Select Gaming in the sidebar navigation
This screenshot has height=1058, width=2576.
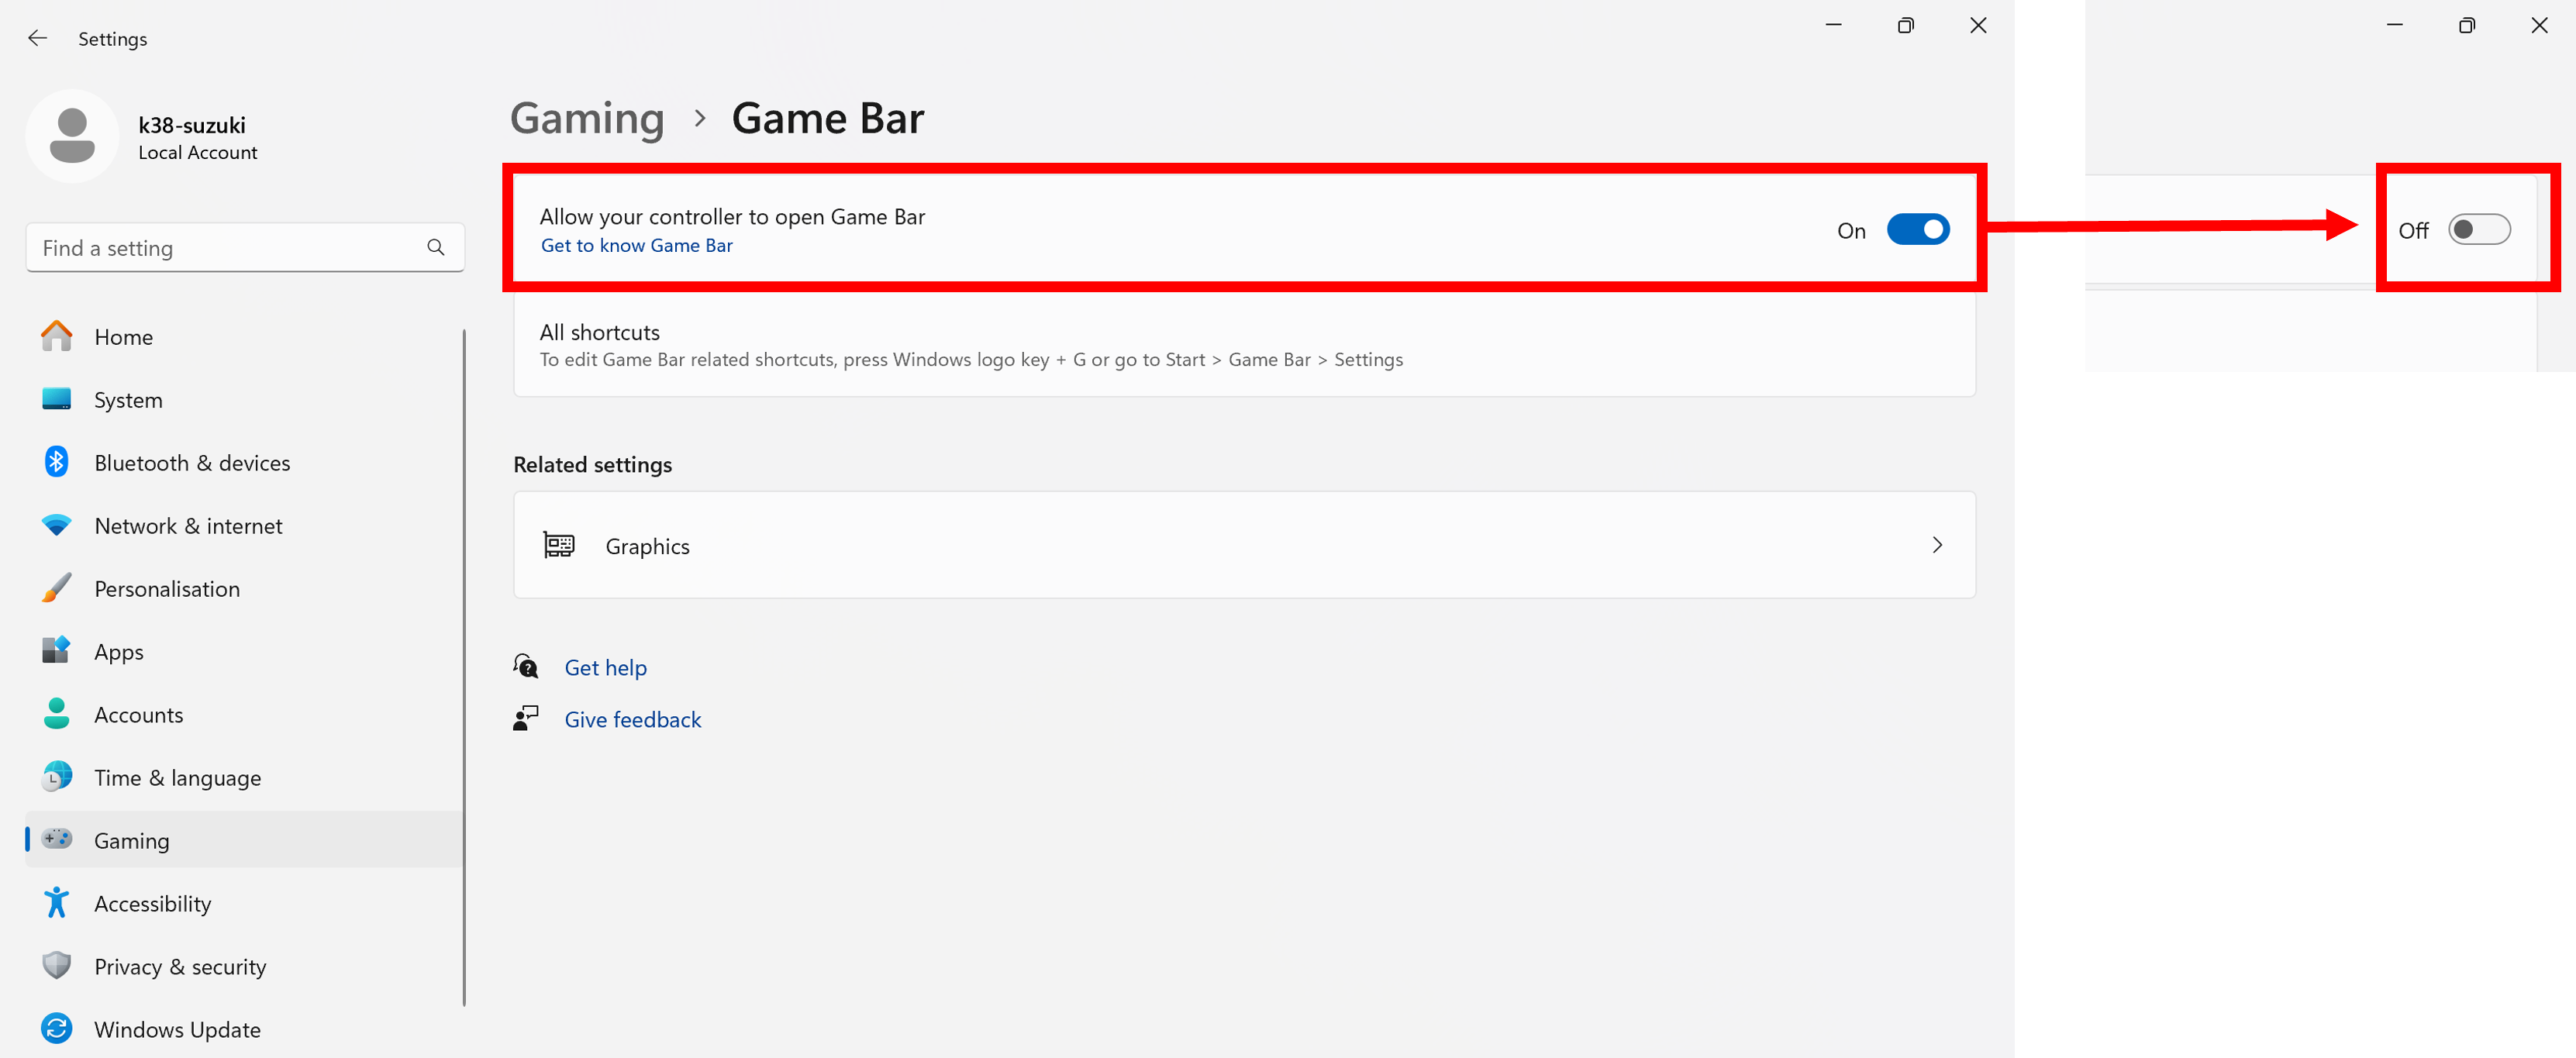131,840
